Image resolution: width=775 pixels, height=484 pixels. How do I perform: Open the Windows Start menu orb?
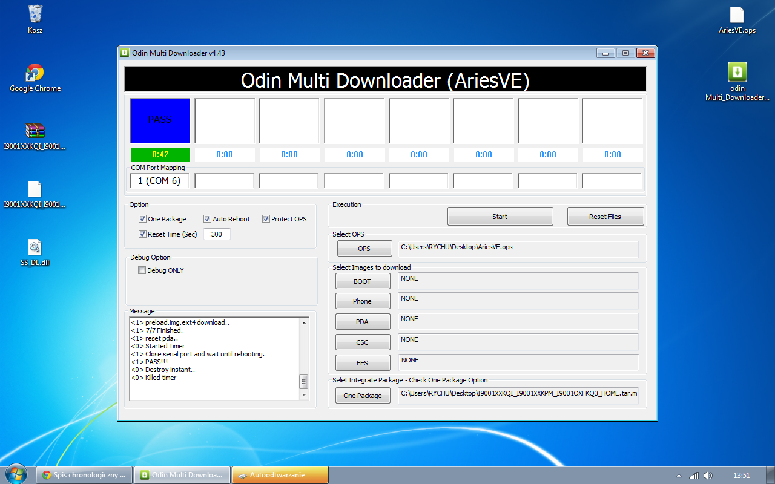tap(15, 474)
